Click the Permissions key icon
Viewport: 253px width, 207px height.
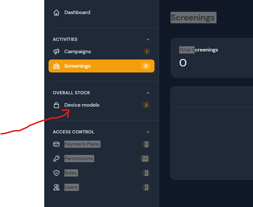56,159
